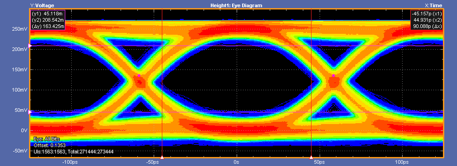Click the X:Time axis label
Viewport: 457px width, 166px height.
tap(433, 5)
